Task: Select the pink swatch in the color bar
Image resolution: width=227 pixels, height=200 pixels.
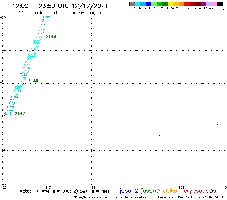Action: coord(215,4)
